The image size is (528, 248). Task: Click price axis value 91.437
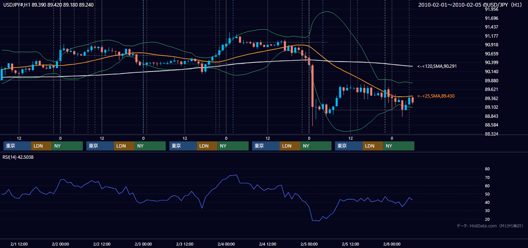[x=491, y=27]
